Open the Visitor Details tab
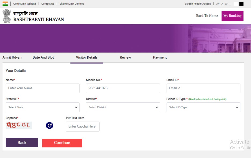251x158 pixels. click(87, 57)
